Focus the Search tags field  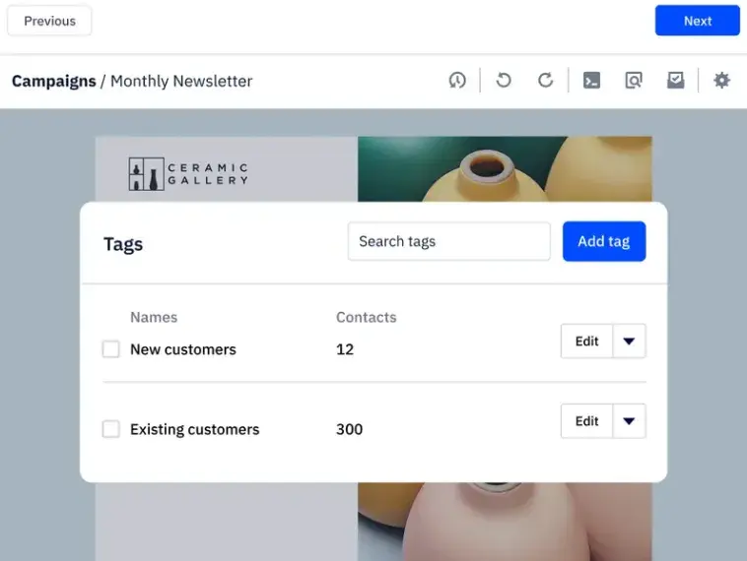448,241
